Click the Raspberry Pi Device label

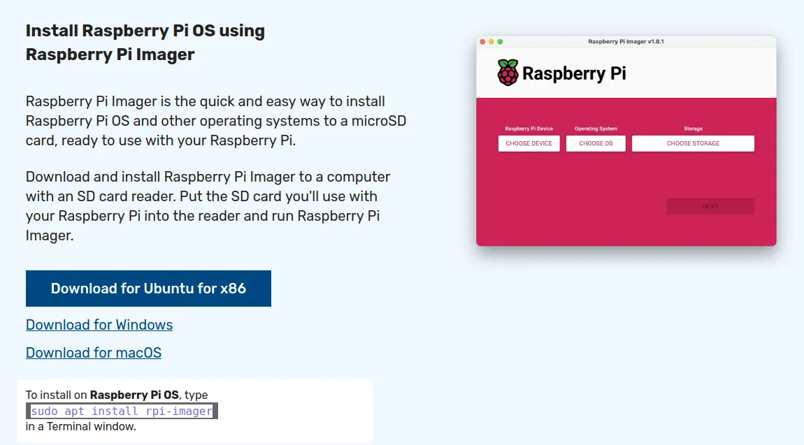pyautogui.click(x=529, y=129)
